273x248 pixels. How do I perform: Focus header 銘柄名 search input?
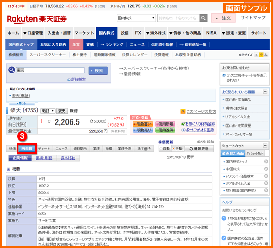178,18
